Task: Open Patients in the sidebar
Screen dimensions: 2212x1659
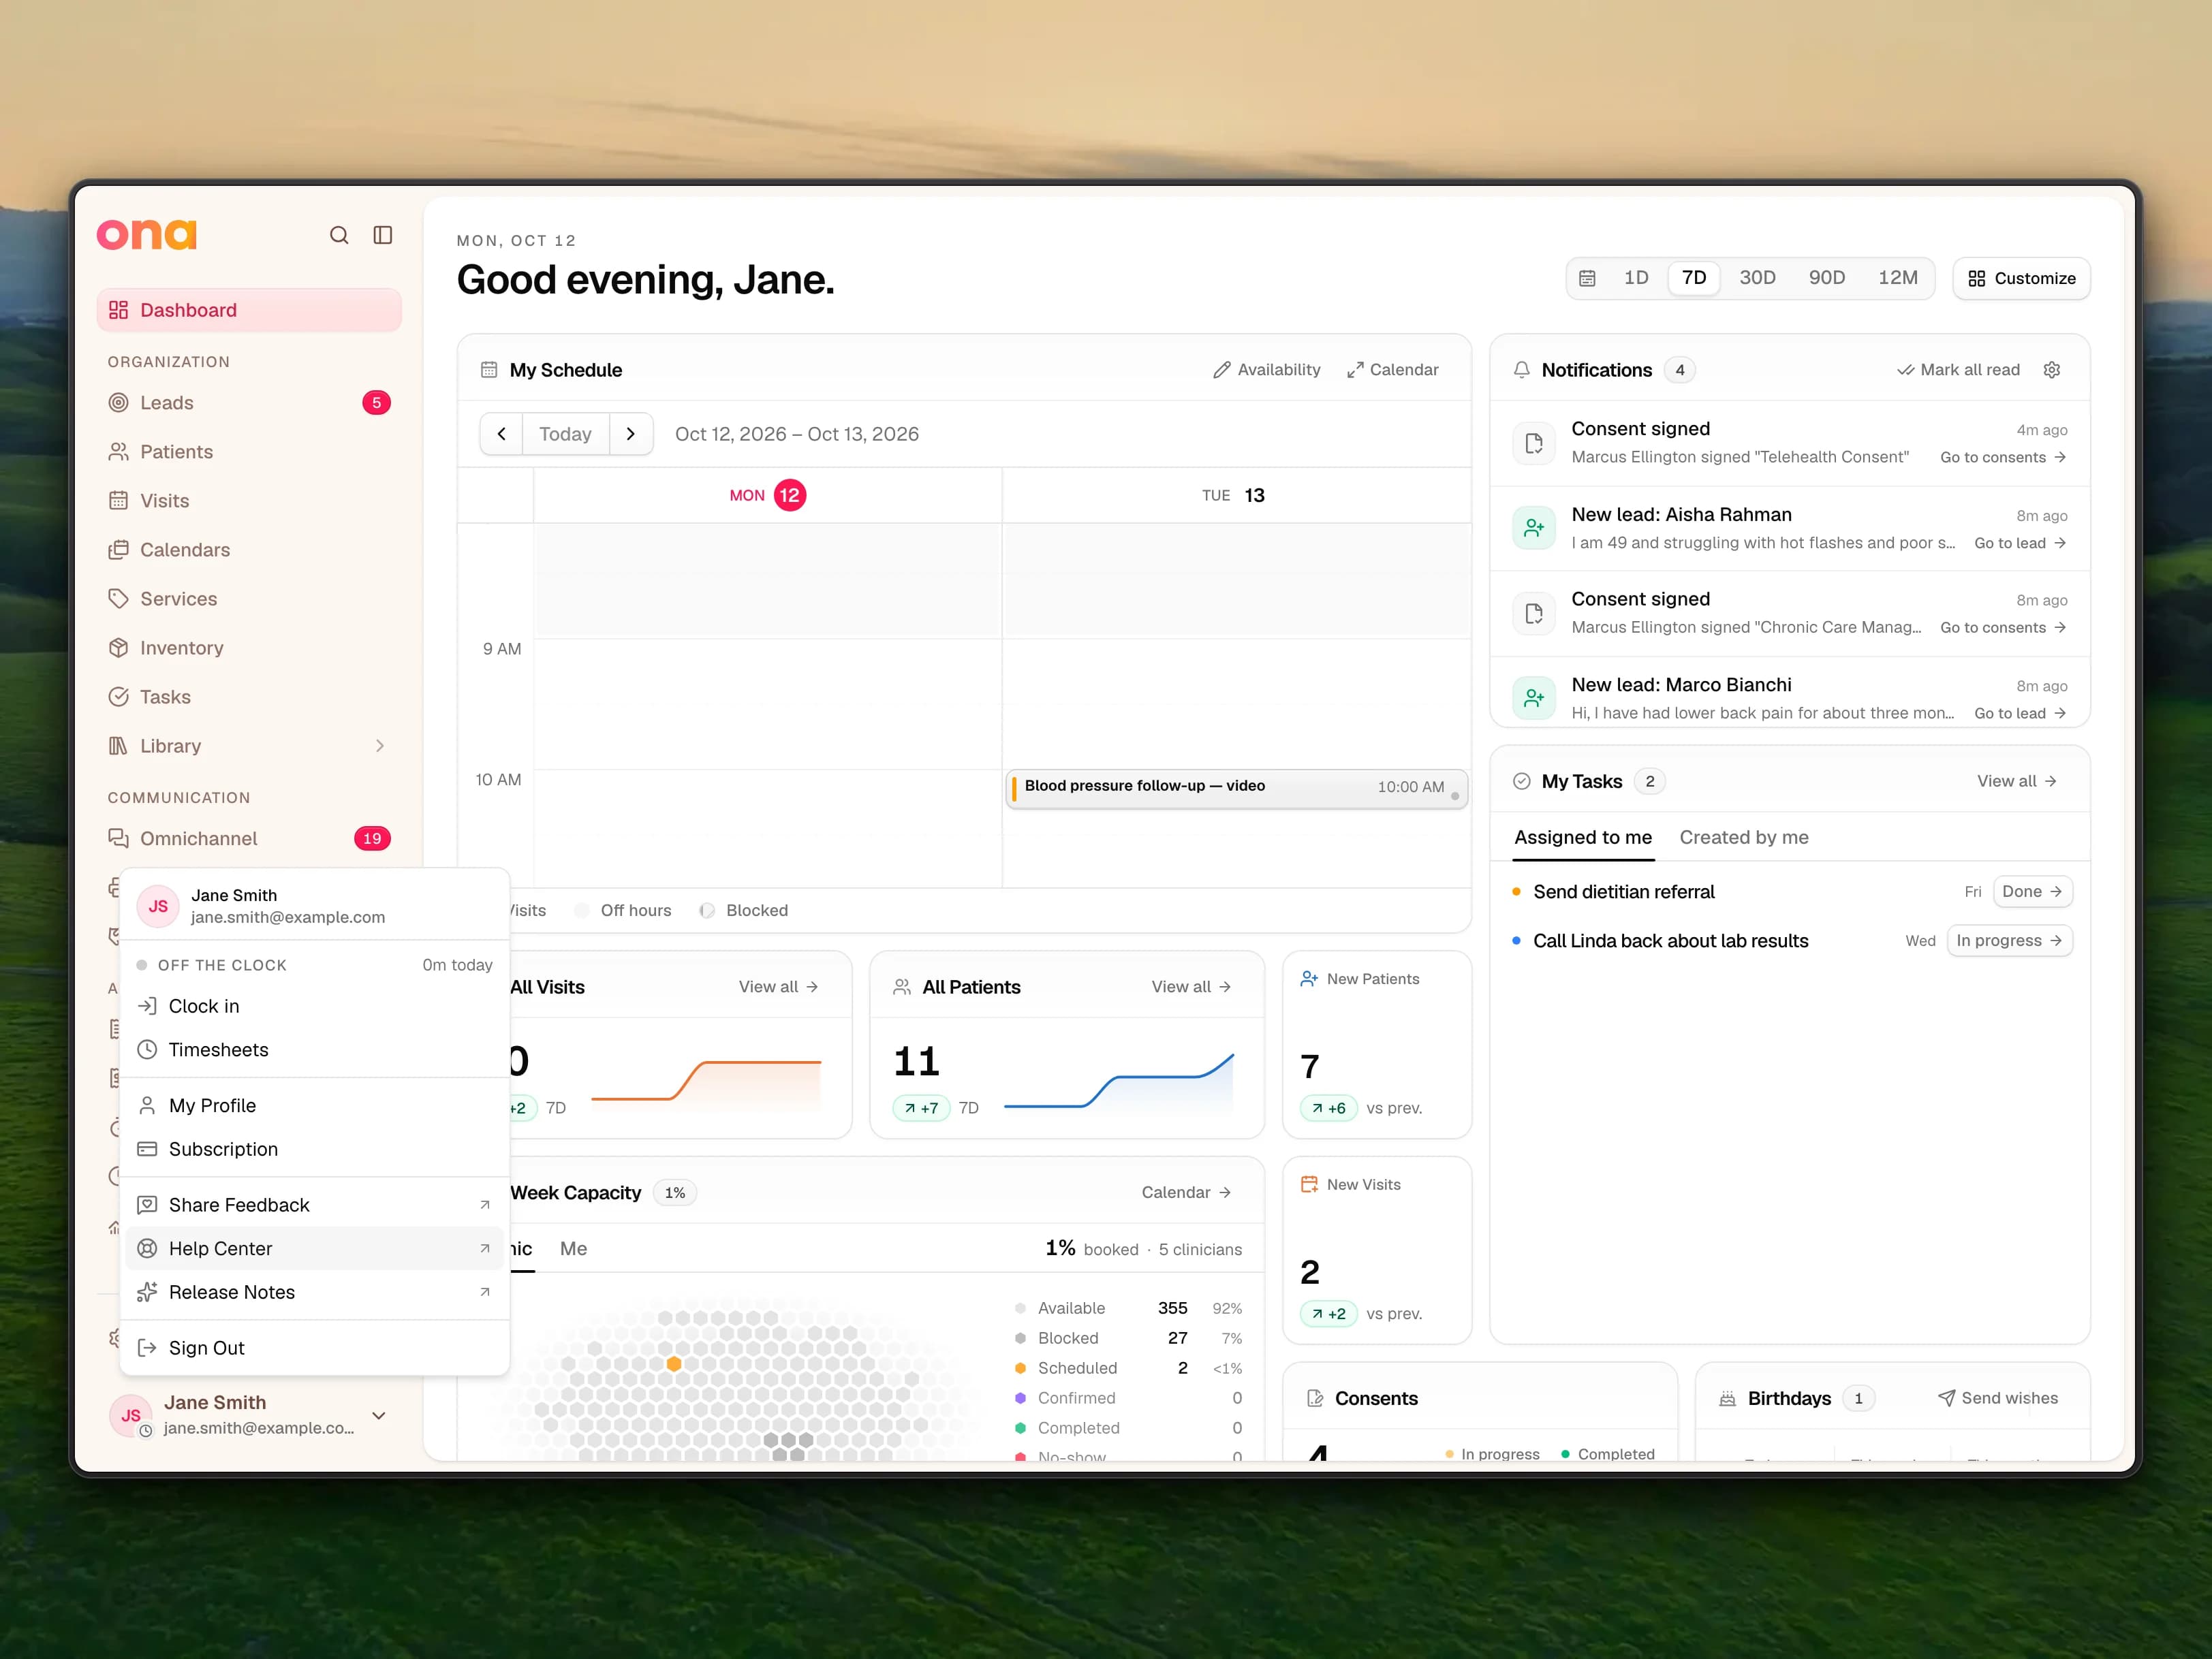Action: click(x=249, y=452)
